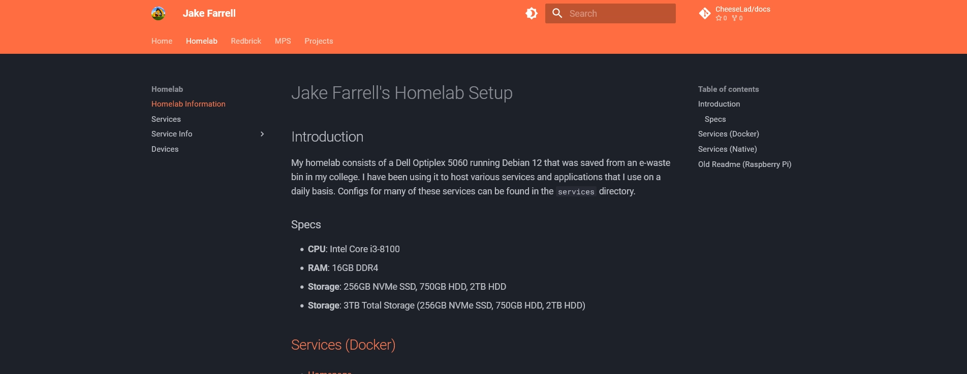Expand the Service Info section

(x=262, y=134)
